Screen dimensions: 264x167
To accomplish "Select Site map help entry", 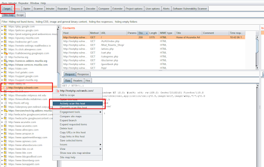I will coord(78,157).
